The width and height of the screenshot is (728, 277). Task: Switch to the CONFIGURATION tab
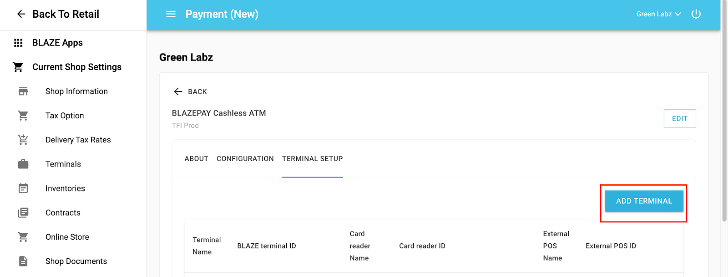(x=245, y=159)
